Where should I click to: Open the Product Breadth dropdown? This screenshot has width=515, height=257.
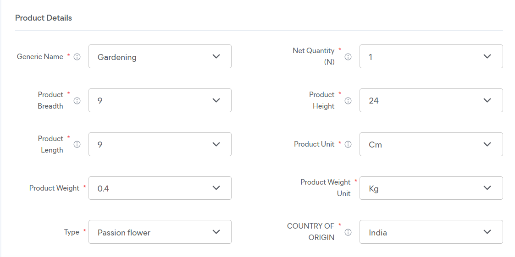(160, 100)
